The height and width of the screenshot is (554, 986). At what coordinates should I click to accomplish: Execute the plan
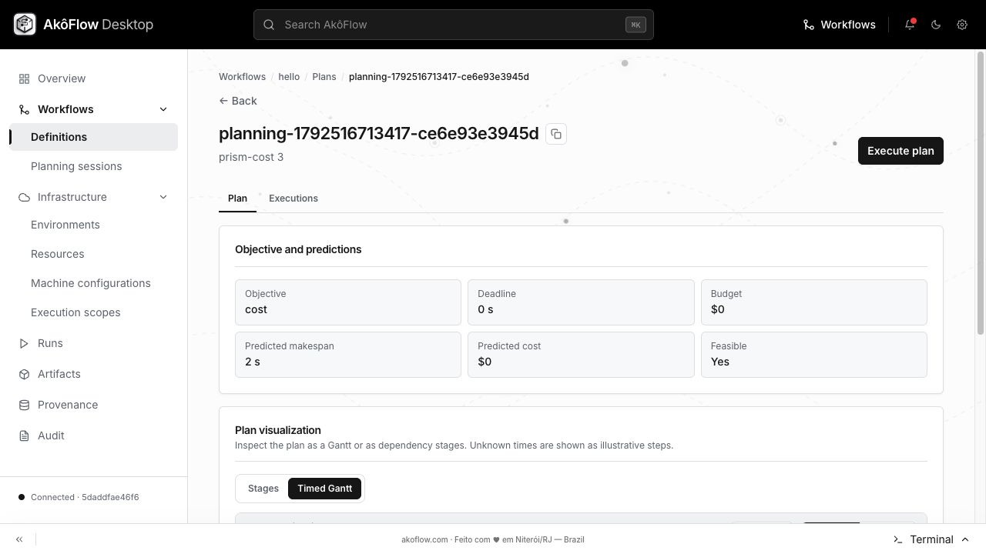(900, 151)
